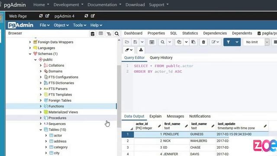The width and height of the screenshot is (277, 156).
Task: Click the Browser tree vertical scrollbar
Action: 119,96
